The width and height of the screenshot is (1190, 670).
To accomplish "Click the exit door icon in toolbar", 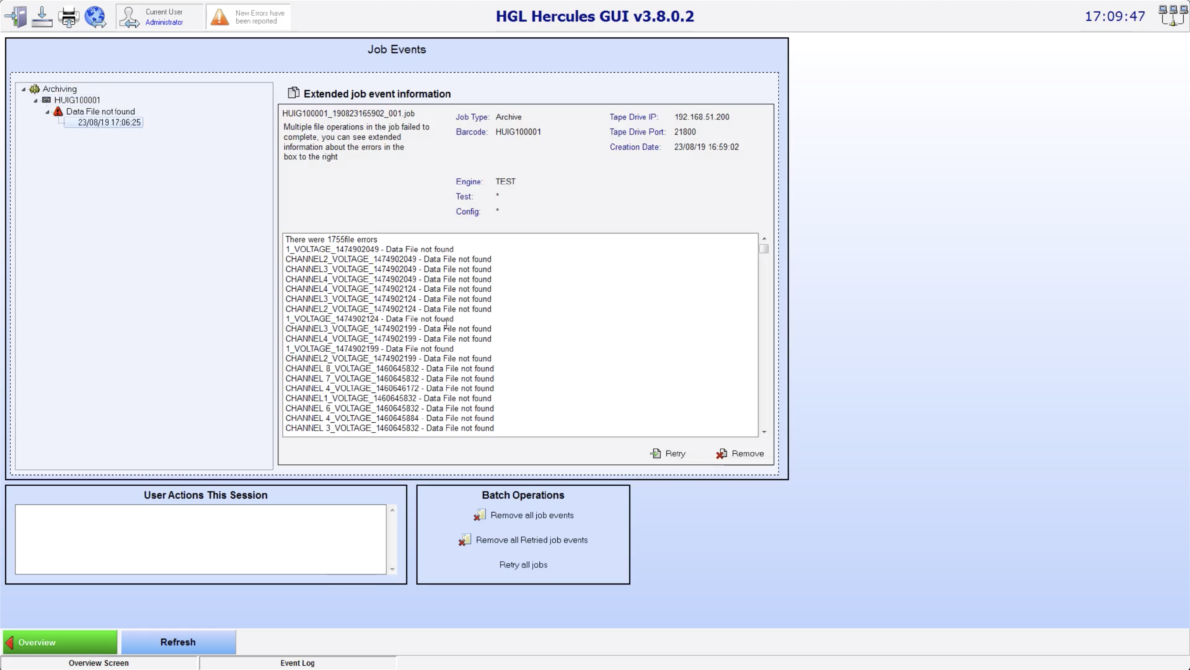I will click(17, 17).
